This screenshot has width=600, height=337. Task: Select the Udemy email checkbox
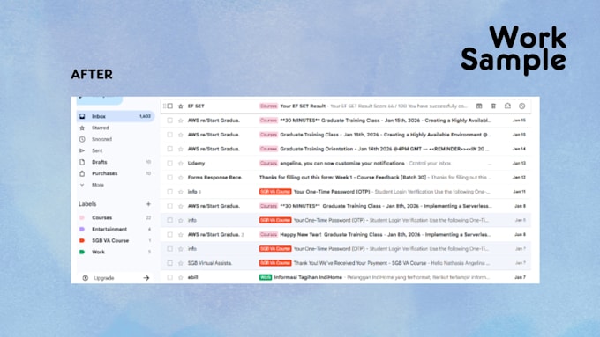[170, 164]
